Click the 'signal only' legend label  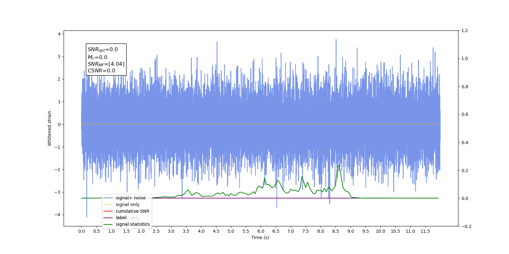point(128,204)
